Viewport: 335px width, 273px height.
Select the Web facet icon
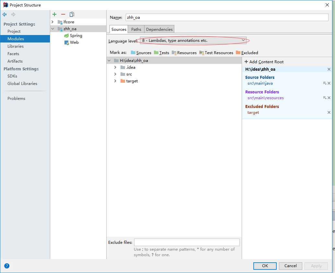[x=66, y=42]
